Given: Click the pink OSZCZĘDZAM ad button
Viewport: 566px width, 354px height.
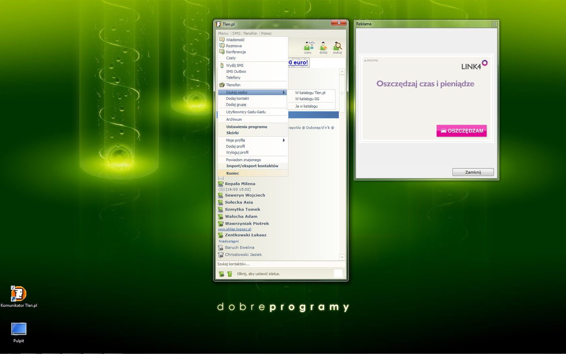Looking at the screenshot, I should 462,131.
